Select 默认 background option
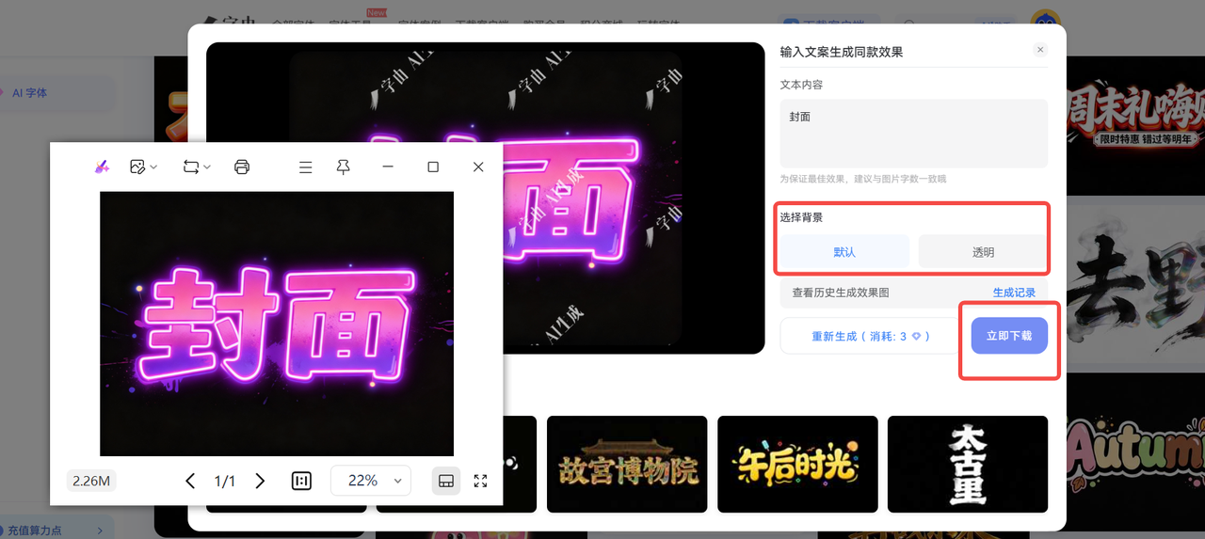This screenshot has width=1205, height=539. 844,252
